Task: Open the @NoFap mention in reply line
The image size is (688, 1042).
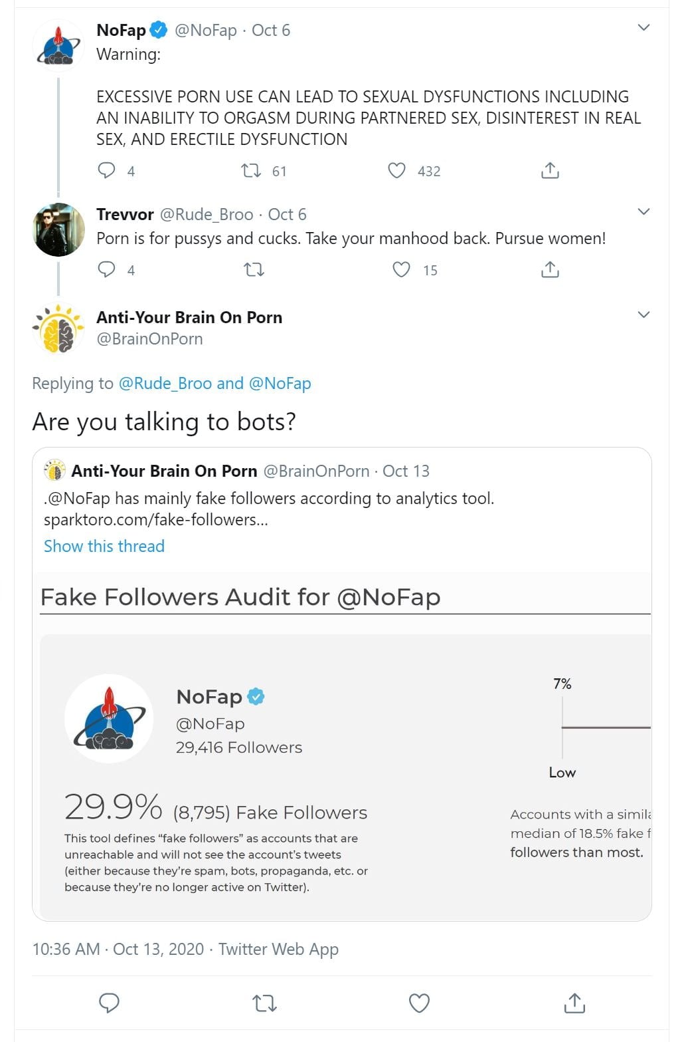Action: pos(280,384)
